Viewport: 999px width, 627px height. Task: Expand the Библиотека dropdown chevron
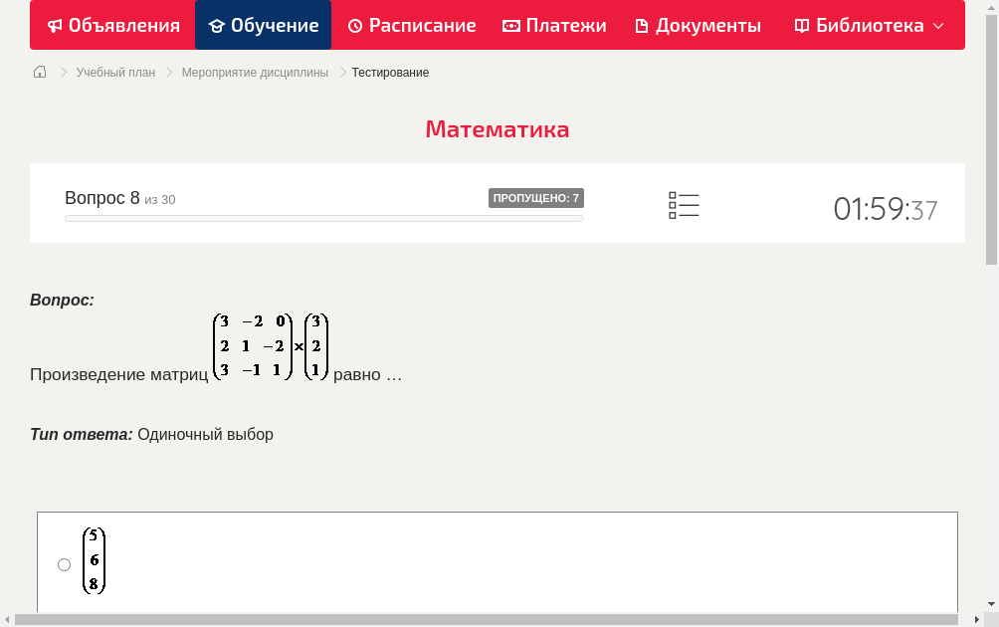938,25
